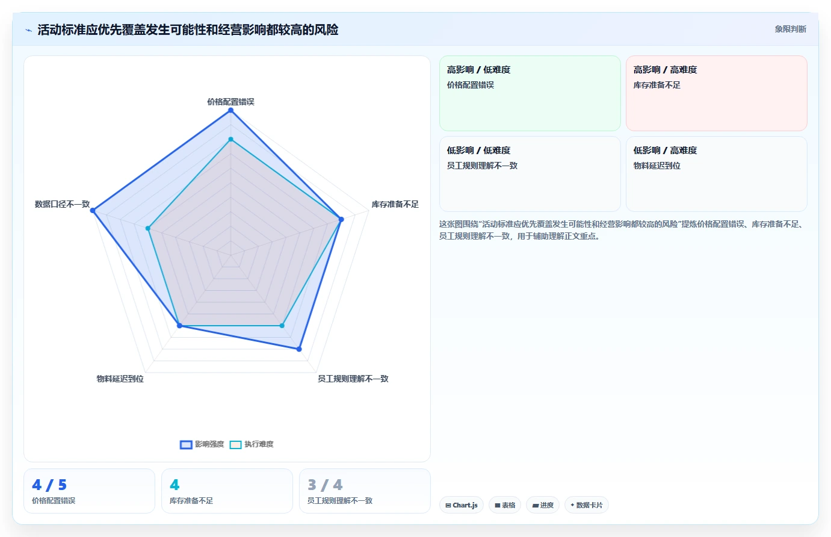
Task: Click the 物料延迟到位 radar axis label
Action: [x=120, y=379]
